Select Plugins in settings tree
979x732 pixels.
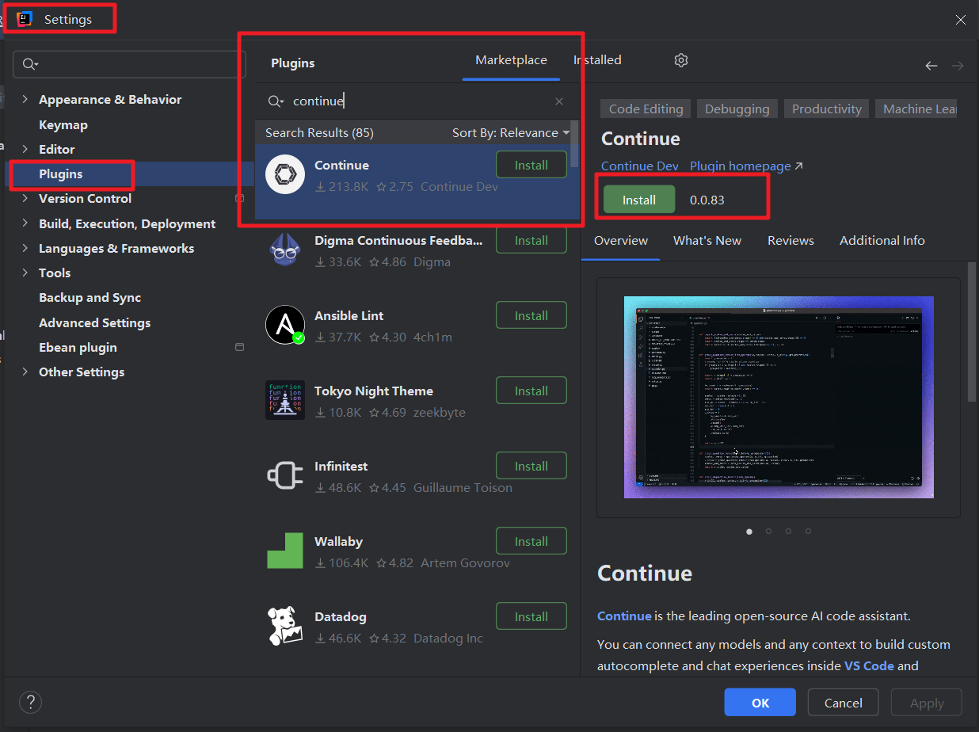click(61, 173)
